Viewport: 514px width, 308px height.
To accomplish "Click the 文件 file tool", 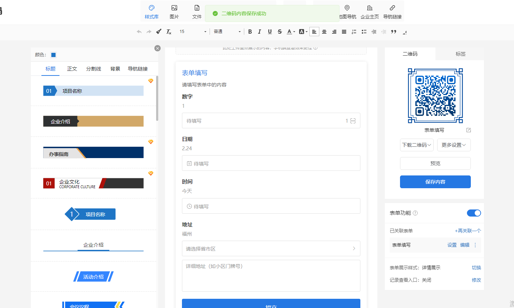I will pyautogui.click(x=197, y=12).
